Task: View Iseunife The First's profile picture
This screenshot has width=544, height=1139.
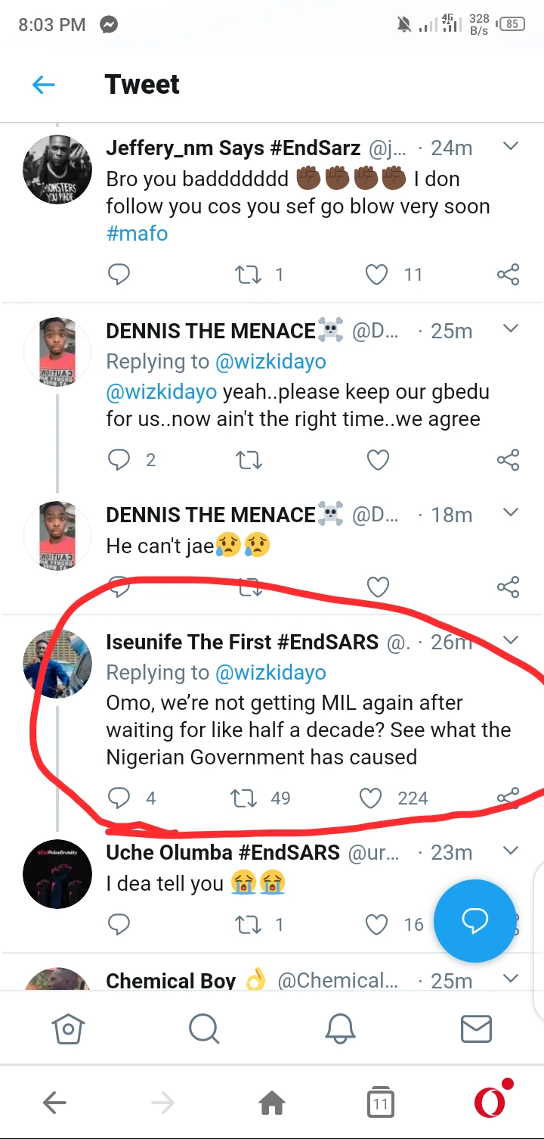Action: [58, 664]
